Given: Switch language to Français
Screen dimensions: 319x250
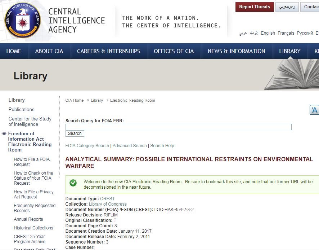Looking at the screenshot, I should coord(286,33).
